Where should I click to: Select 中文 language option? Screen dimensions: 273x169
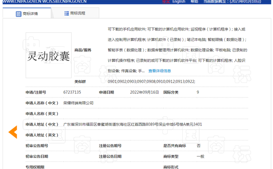[166, 2]
